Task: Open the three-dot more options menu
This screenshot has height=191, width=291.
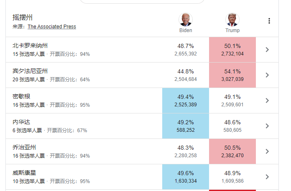Action: pos(269,21)
